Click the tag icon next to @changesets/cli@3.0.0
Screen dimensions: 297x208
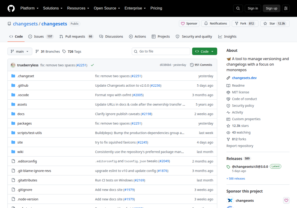point(228,167)
